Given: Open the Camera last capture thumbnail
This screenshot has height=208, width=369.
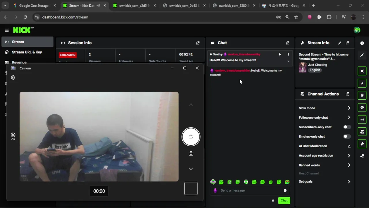Looking at the screenshot, I should pyautogui.click(x=191, y=188).
